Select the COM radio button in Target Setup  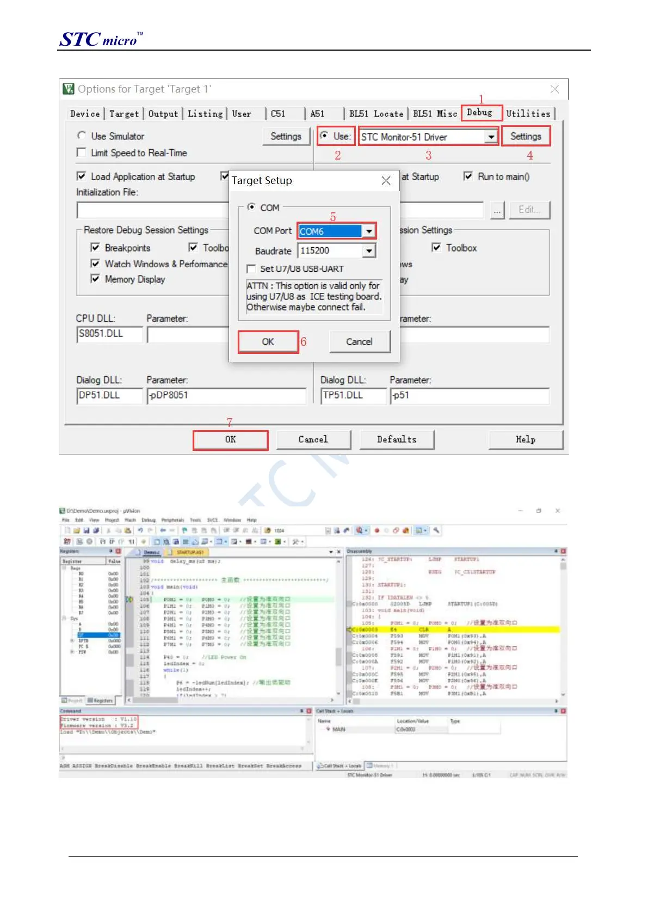click(x=251, y=207)
